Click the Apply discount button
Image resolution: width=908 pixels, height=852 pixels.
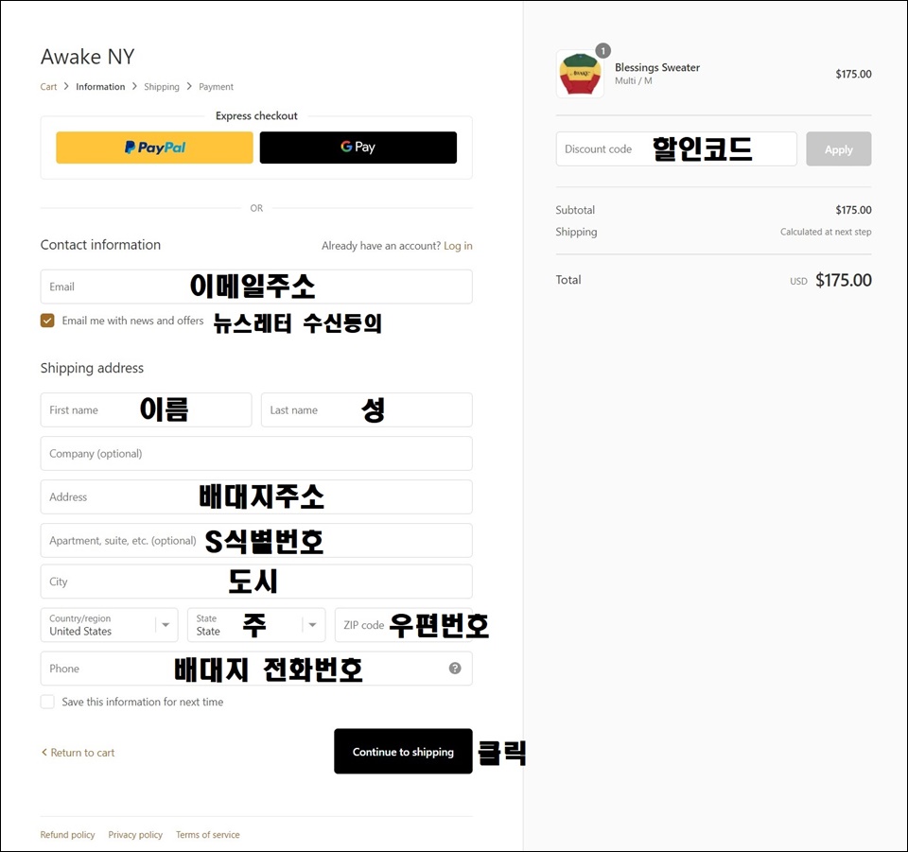839,149
